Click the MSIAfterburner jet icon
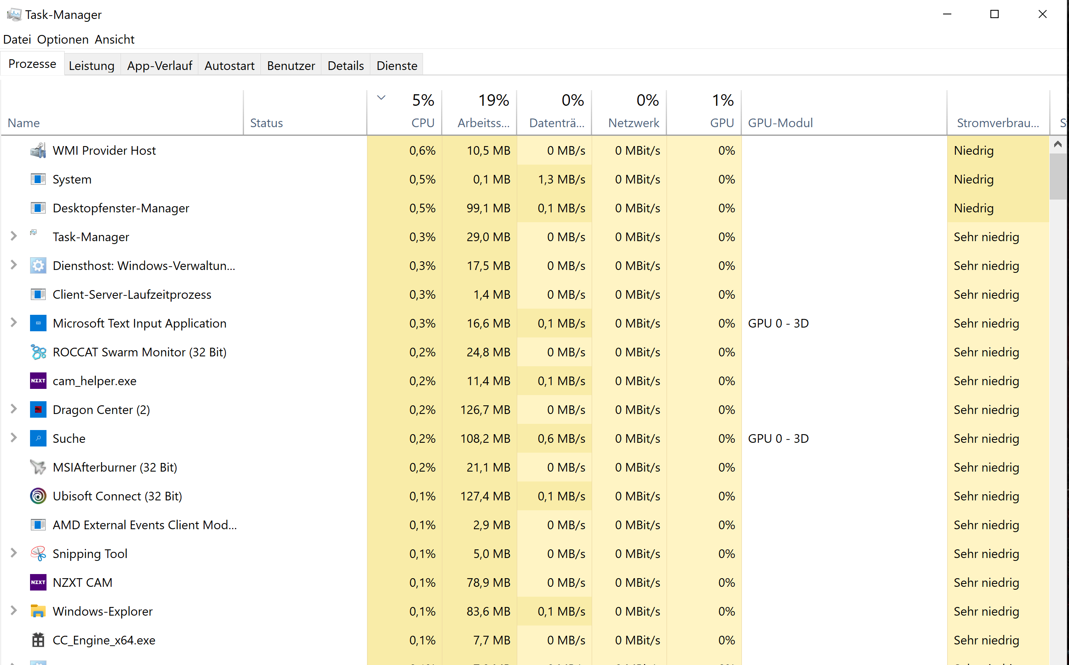 pyautogui.click(x=38, y=467)
